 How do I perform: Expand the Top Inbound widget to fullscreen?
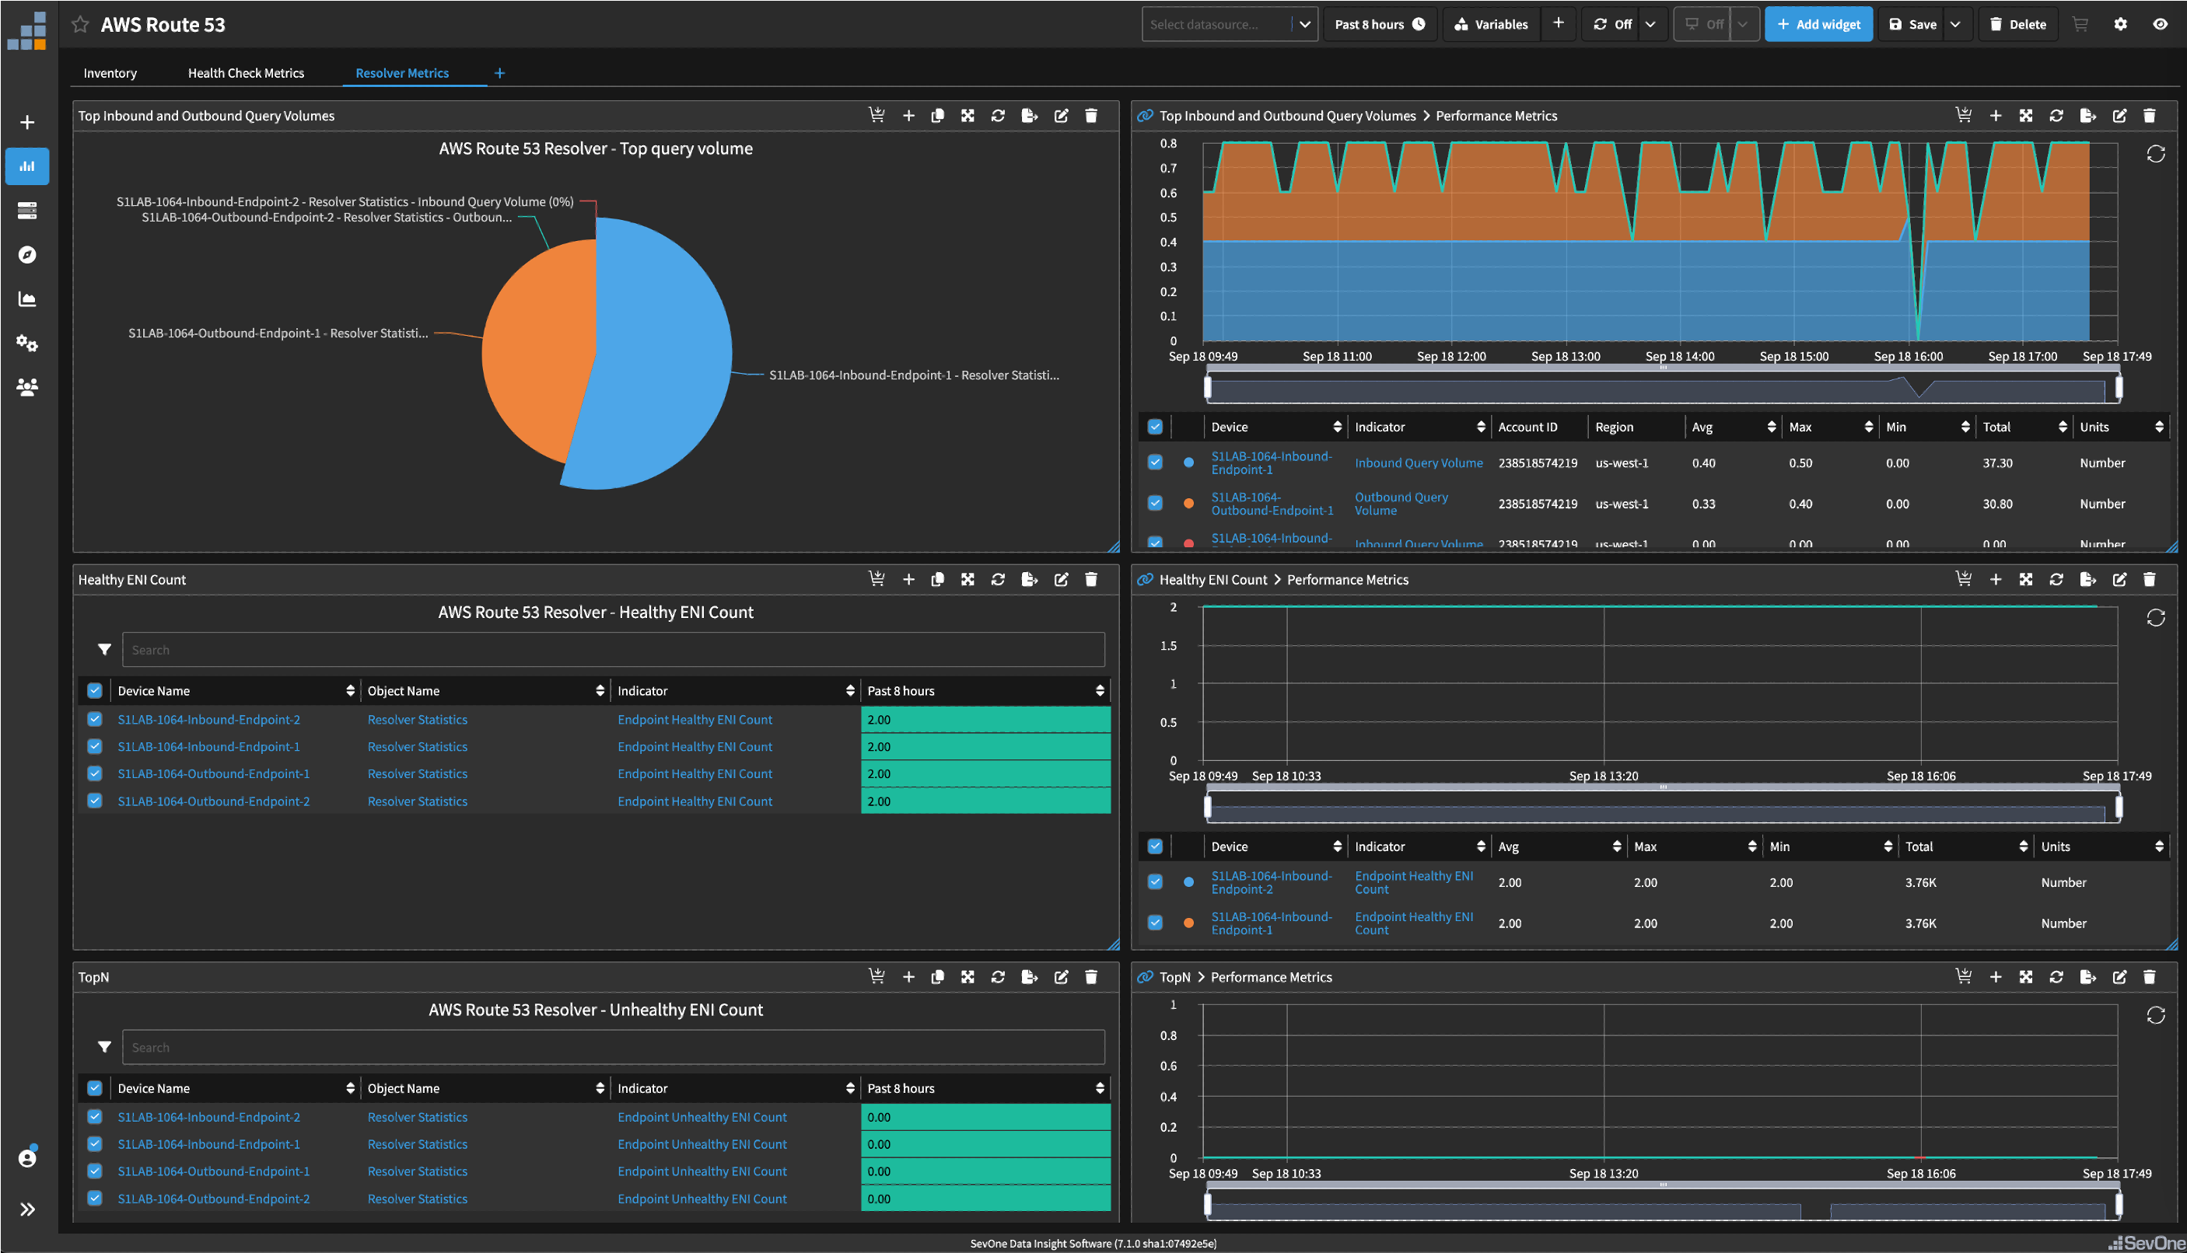[x=967, y=115]
